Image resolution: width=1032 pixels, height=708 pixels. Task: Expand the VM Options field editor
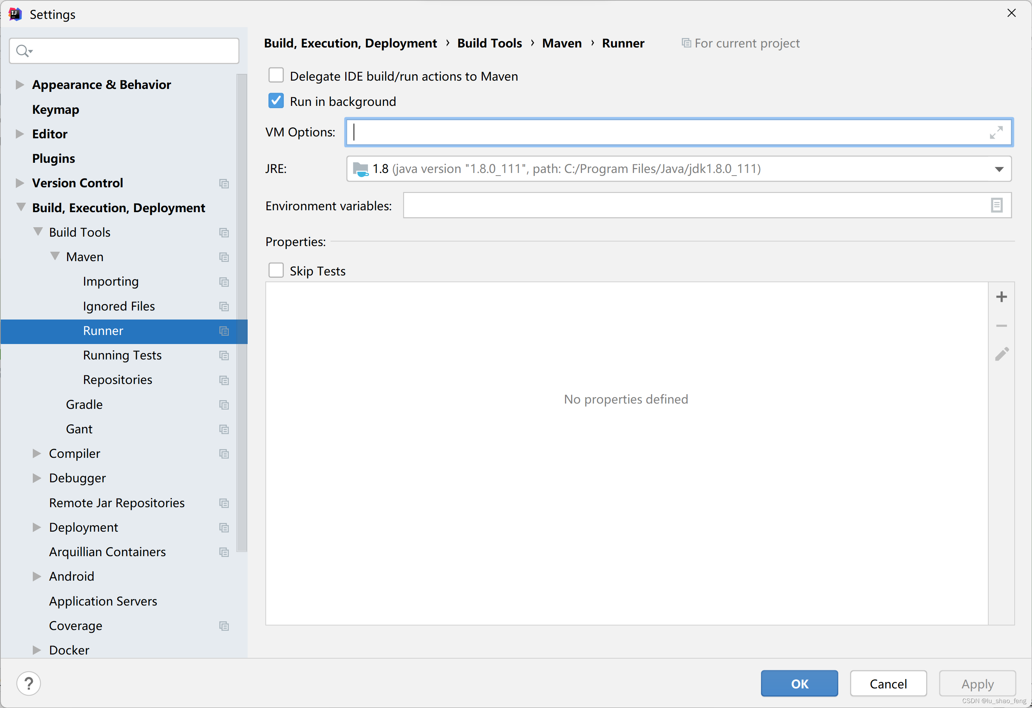[996, 132]
